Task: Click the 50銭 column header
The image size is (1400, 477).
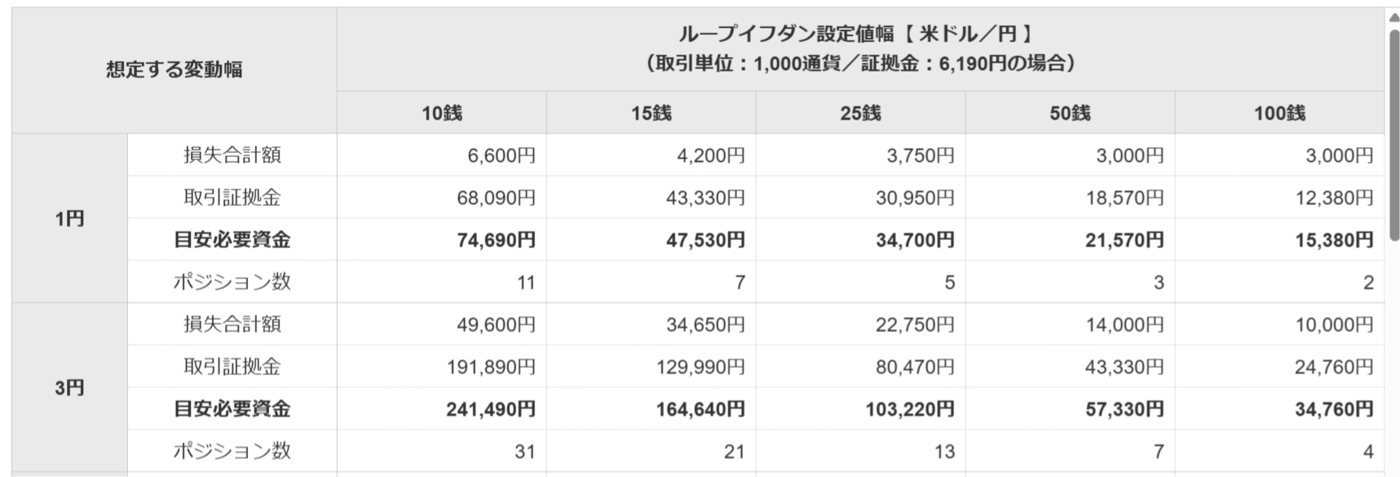Action: point(1070,113)
